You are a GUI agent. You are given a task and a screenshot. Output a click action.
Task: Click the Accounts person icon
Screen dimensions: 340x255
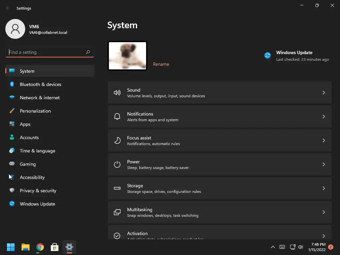[12, 137]
